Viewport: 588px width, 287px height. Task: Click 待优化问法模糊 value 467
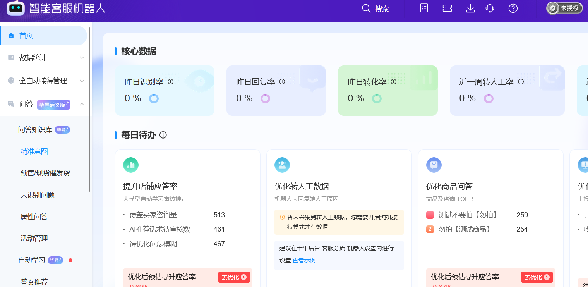tap(219, 244)
